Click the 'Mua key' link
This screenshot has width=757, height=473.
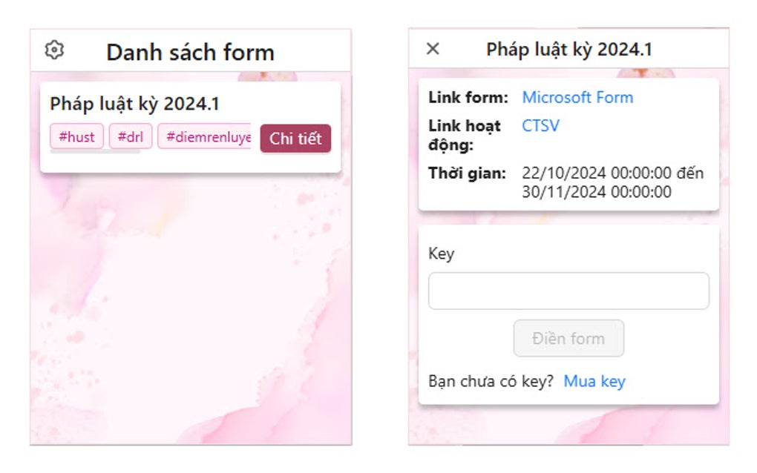594,381
